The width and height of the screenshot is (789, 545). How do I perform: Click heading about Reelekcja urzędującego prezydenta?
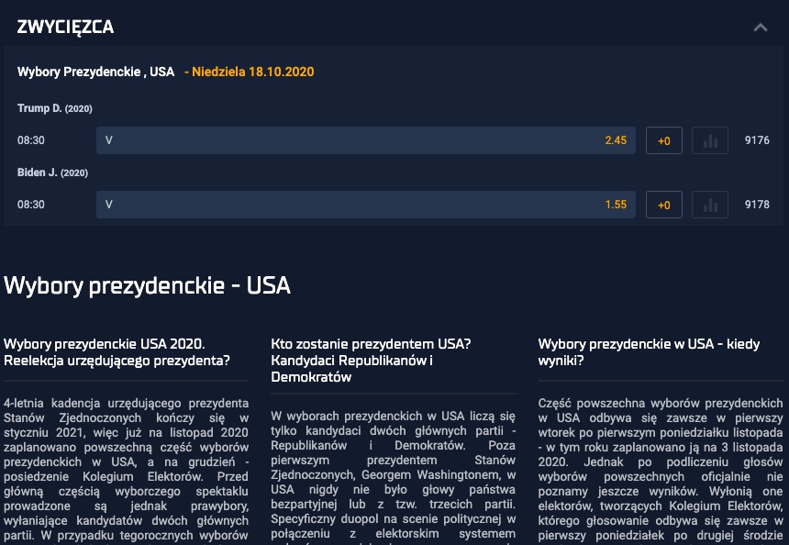(117, 352)
